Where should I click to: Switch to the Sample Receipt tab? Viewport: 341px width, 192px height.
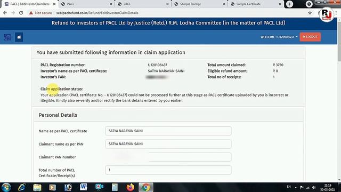199,4
